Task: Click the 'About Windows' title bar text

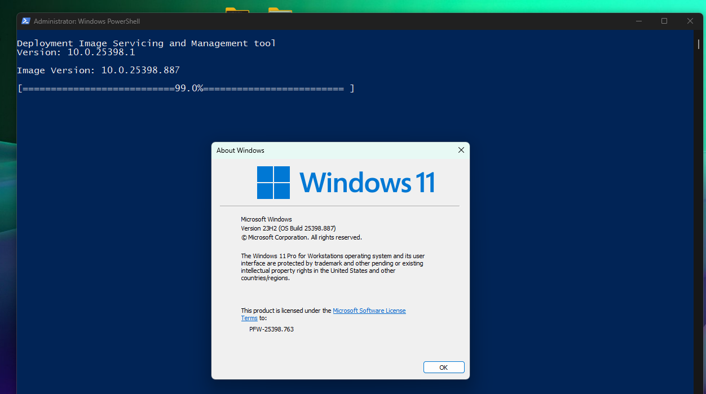Action: click(240, 150)
